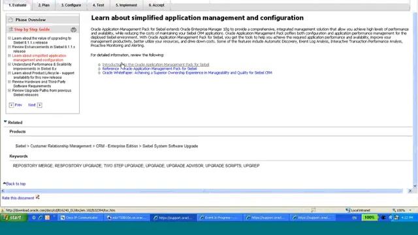
Task: Click the green 100% battery indicator
Action: pos(369,217)
